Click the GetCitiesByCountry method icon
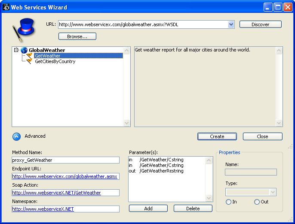Screen dimensions: 295x224 (x=29, y=61)
